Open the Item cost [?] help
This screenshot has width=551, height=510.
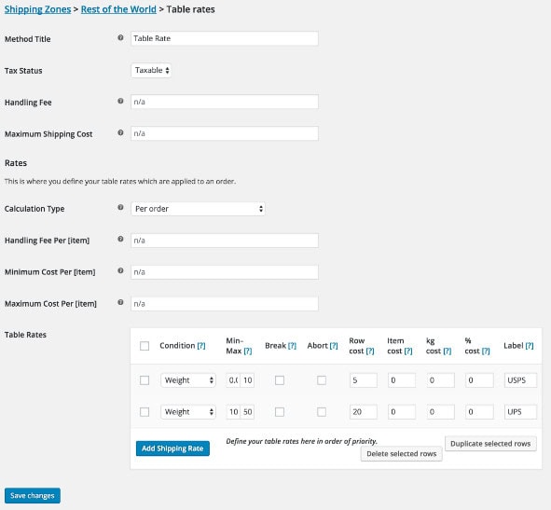408,351
